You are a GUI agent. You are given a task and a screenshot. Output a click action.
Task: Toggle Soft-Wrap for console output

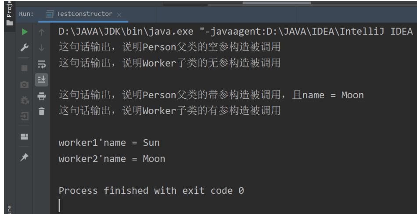tap(42, 65)
